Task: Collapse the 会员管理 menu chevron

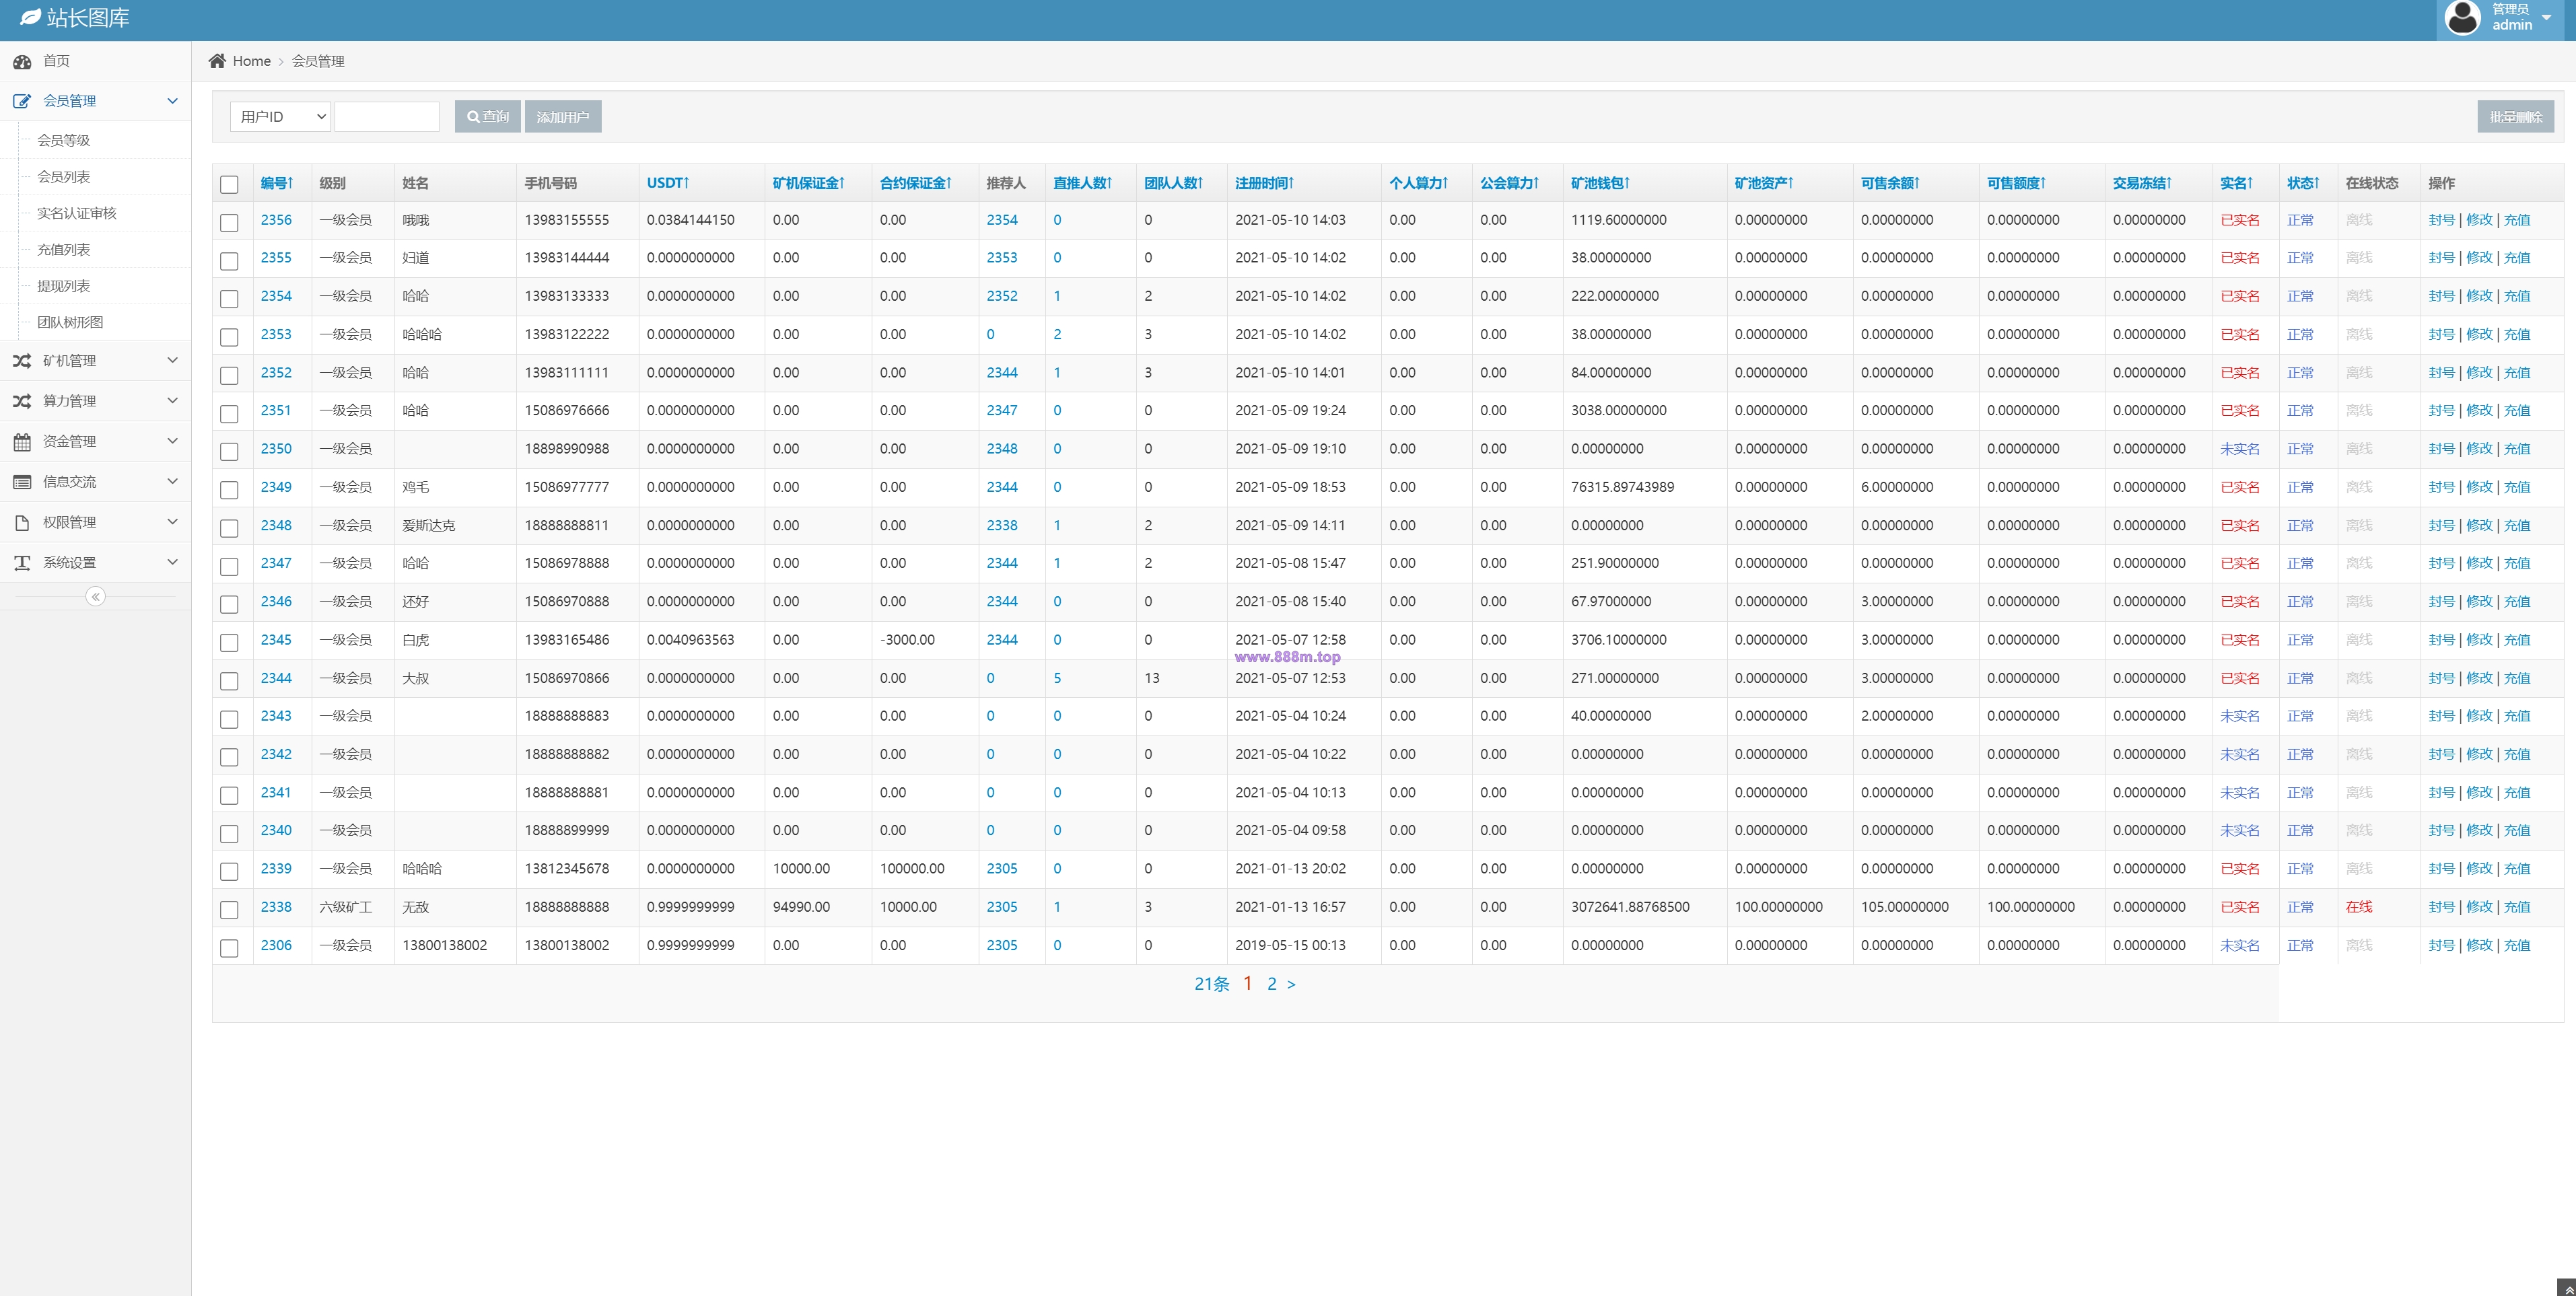Action: point(172,101)
